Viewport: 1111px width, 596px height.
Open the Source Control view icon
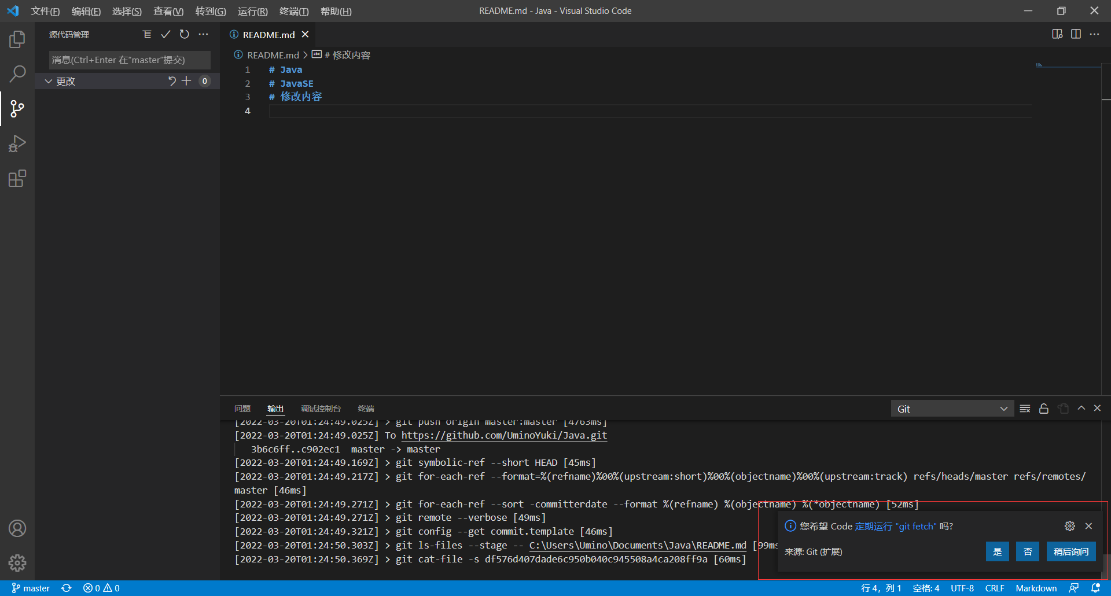(17, 109)
